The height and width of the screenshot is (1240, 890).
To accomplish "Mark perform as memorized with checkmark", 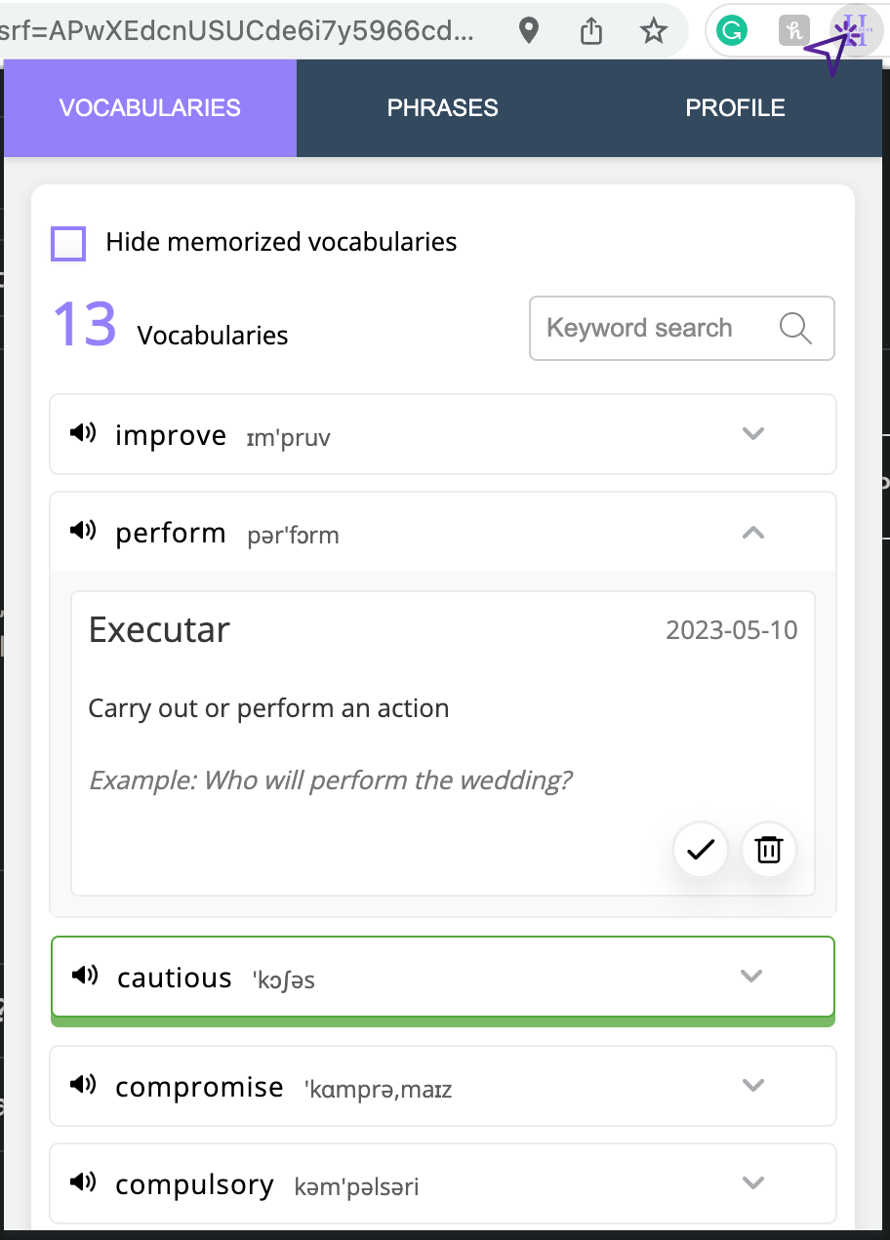I will click(x=701, y=850).
